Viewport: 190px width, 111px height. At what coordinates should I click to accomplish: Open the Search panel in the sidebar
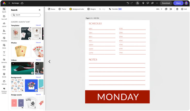4,10
